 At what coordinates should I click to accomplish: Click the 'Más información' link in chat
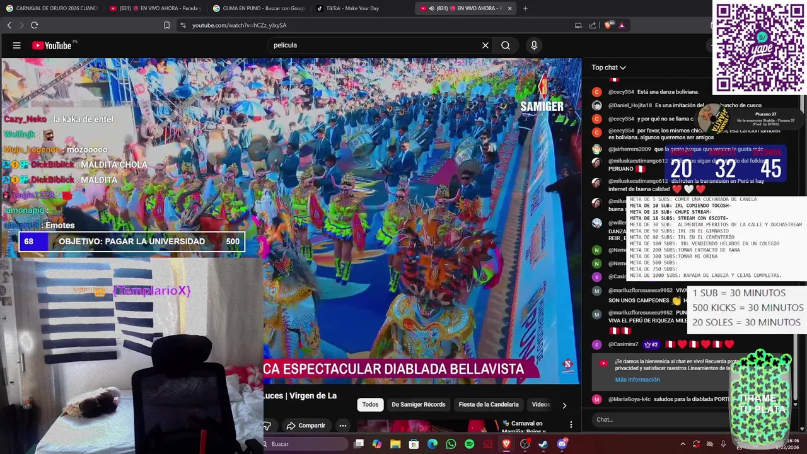coord(637,380)
